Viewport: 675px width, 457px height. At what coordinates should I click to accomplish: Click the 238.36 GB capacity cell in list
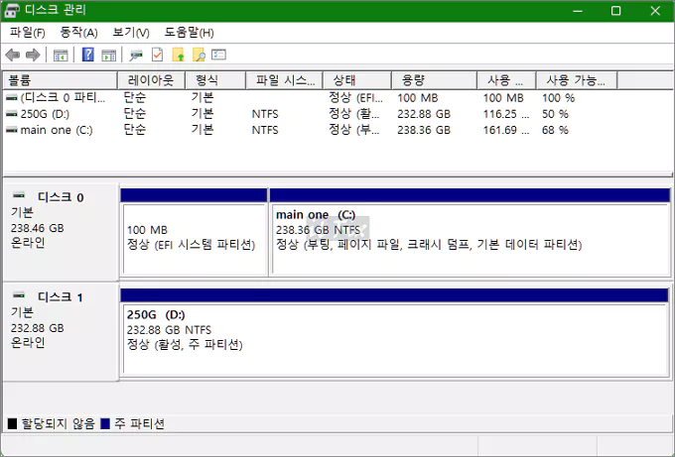coord(424,130)
